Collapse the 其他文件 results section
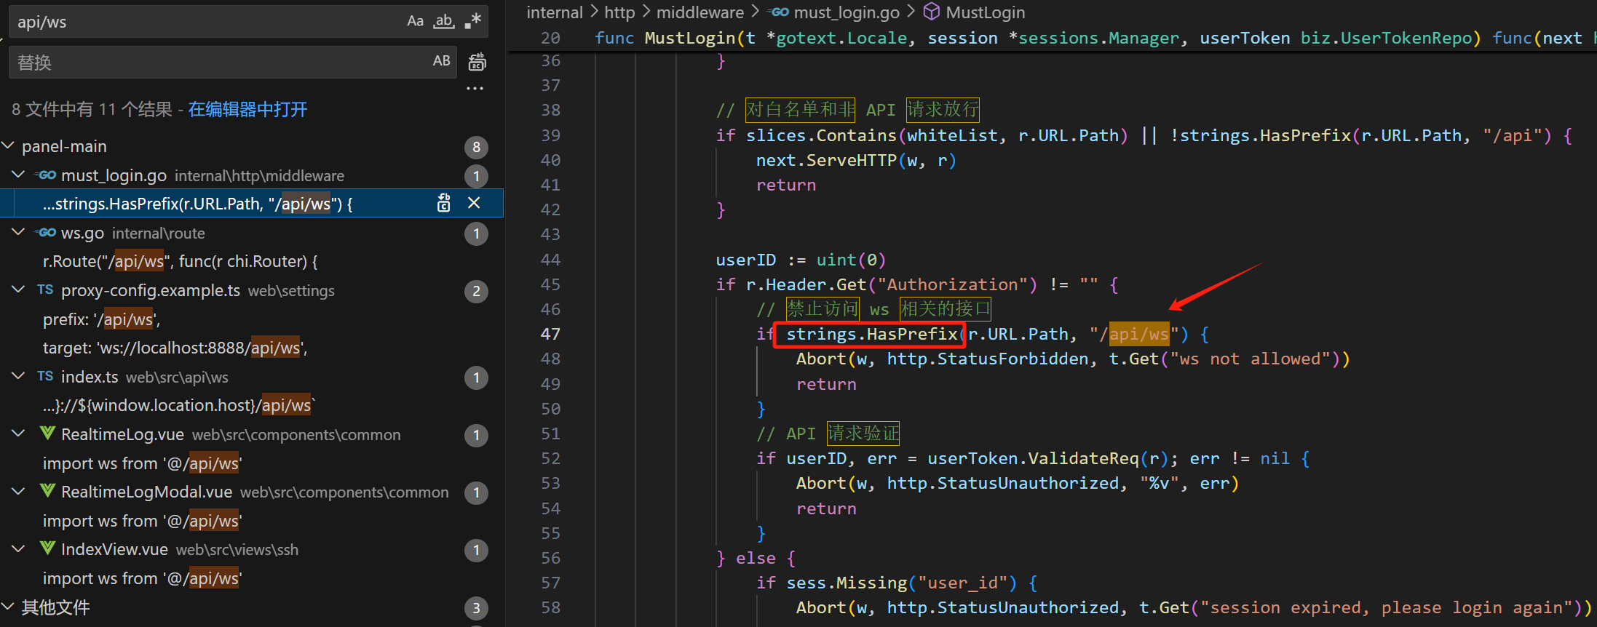1597x627 pixels. (x=9, y=607)
